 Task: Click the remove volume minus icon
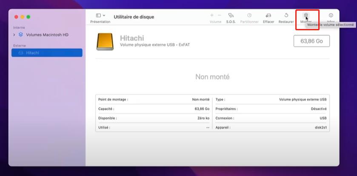coord(220,15)
